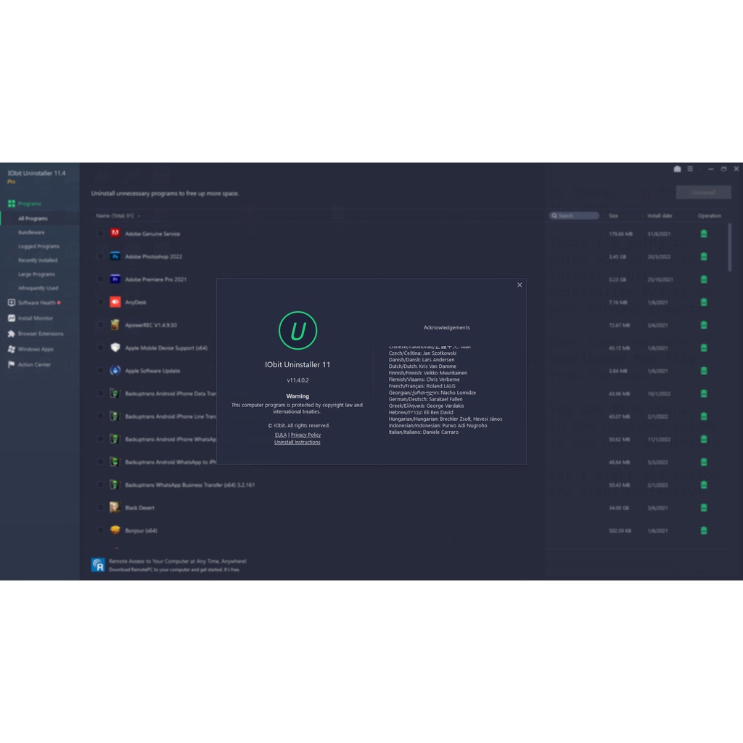
Task: Click the Uninstall button
Action: click(703, 192)
